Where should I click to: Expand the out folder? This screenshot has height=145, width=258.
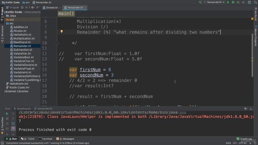[10, 20]
